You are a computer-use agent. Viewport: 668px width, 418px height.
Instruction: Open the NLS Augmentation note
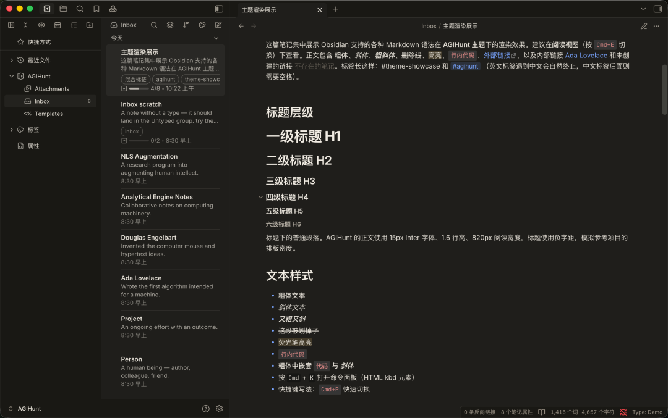tap(165, 169)
